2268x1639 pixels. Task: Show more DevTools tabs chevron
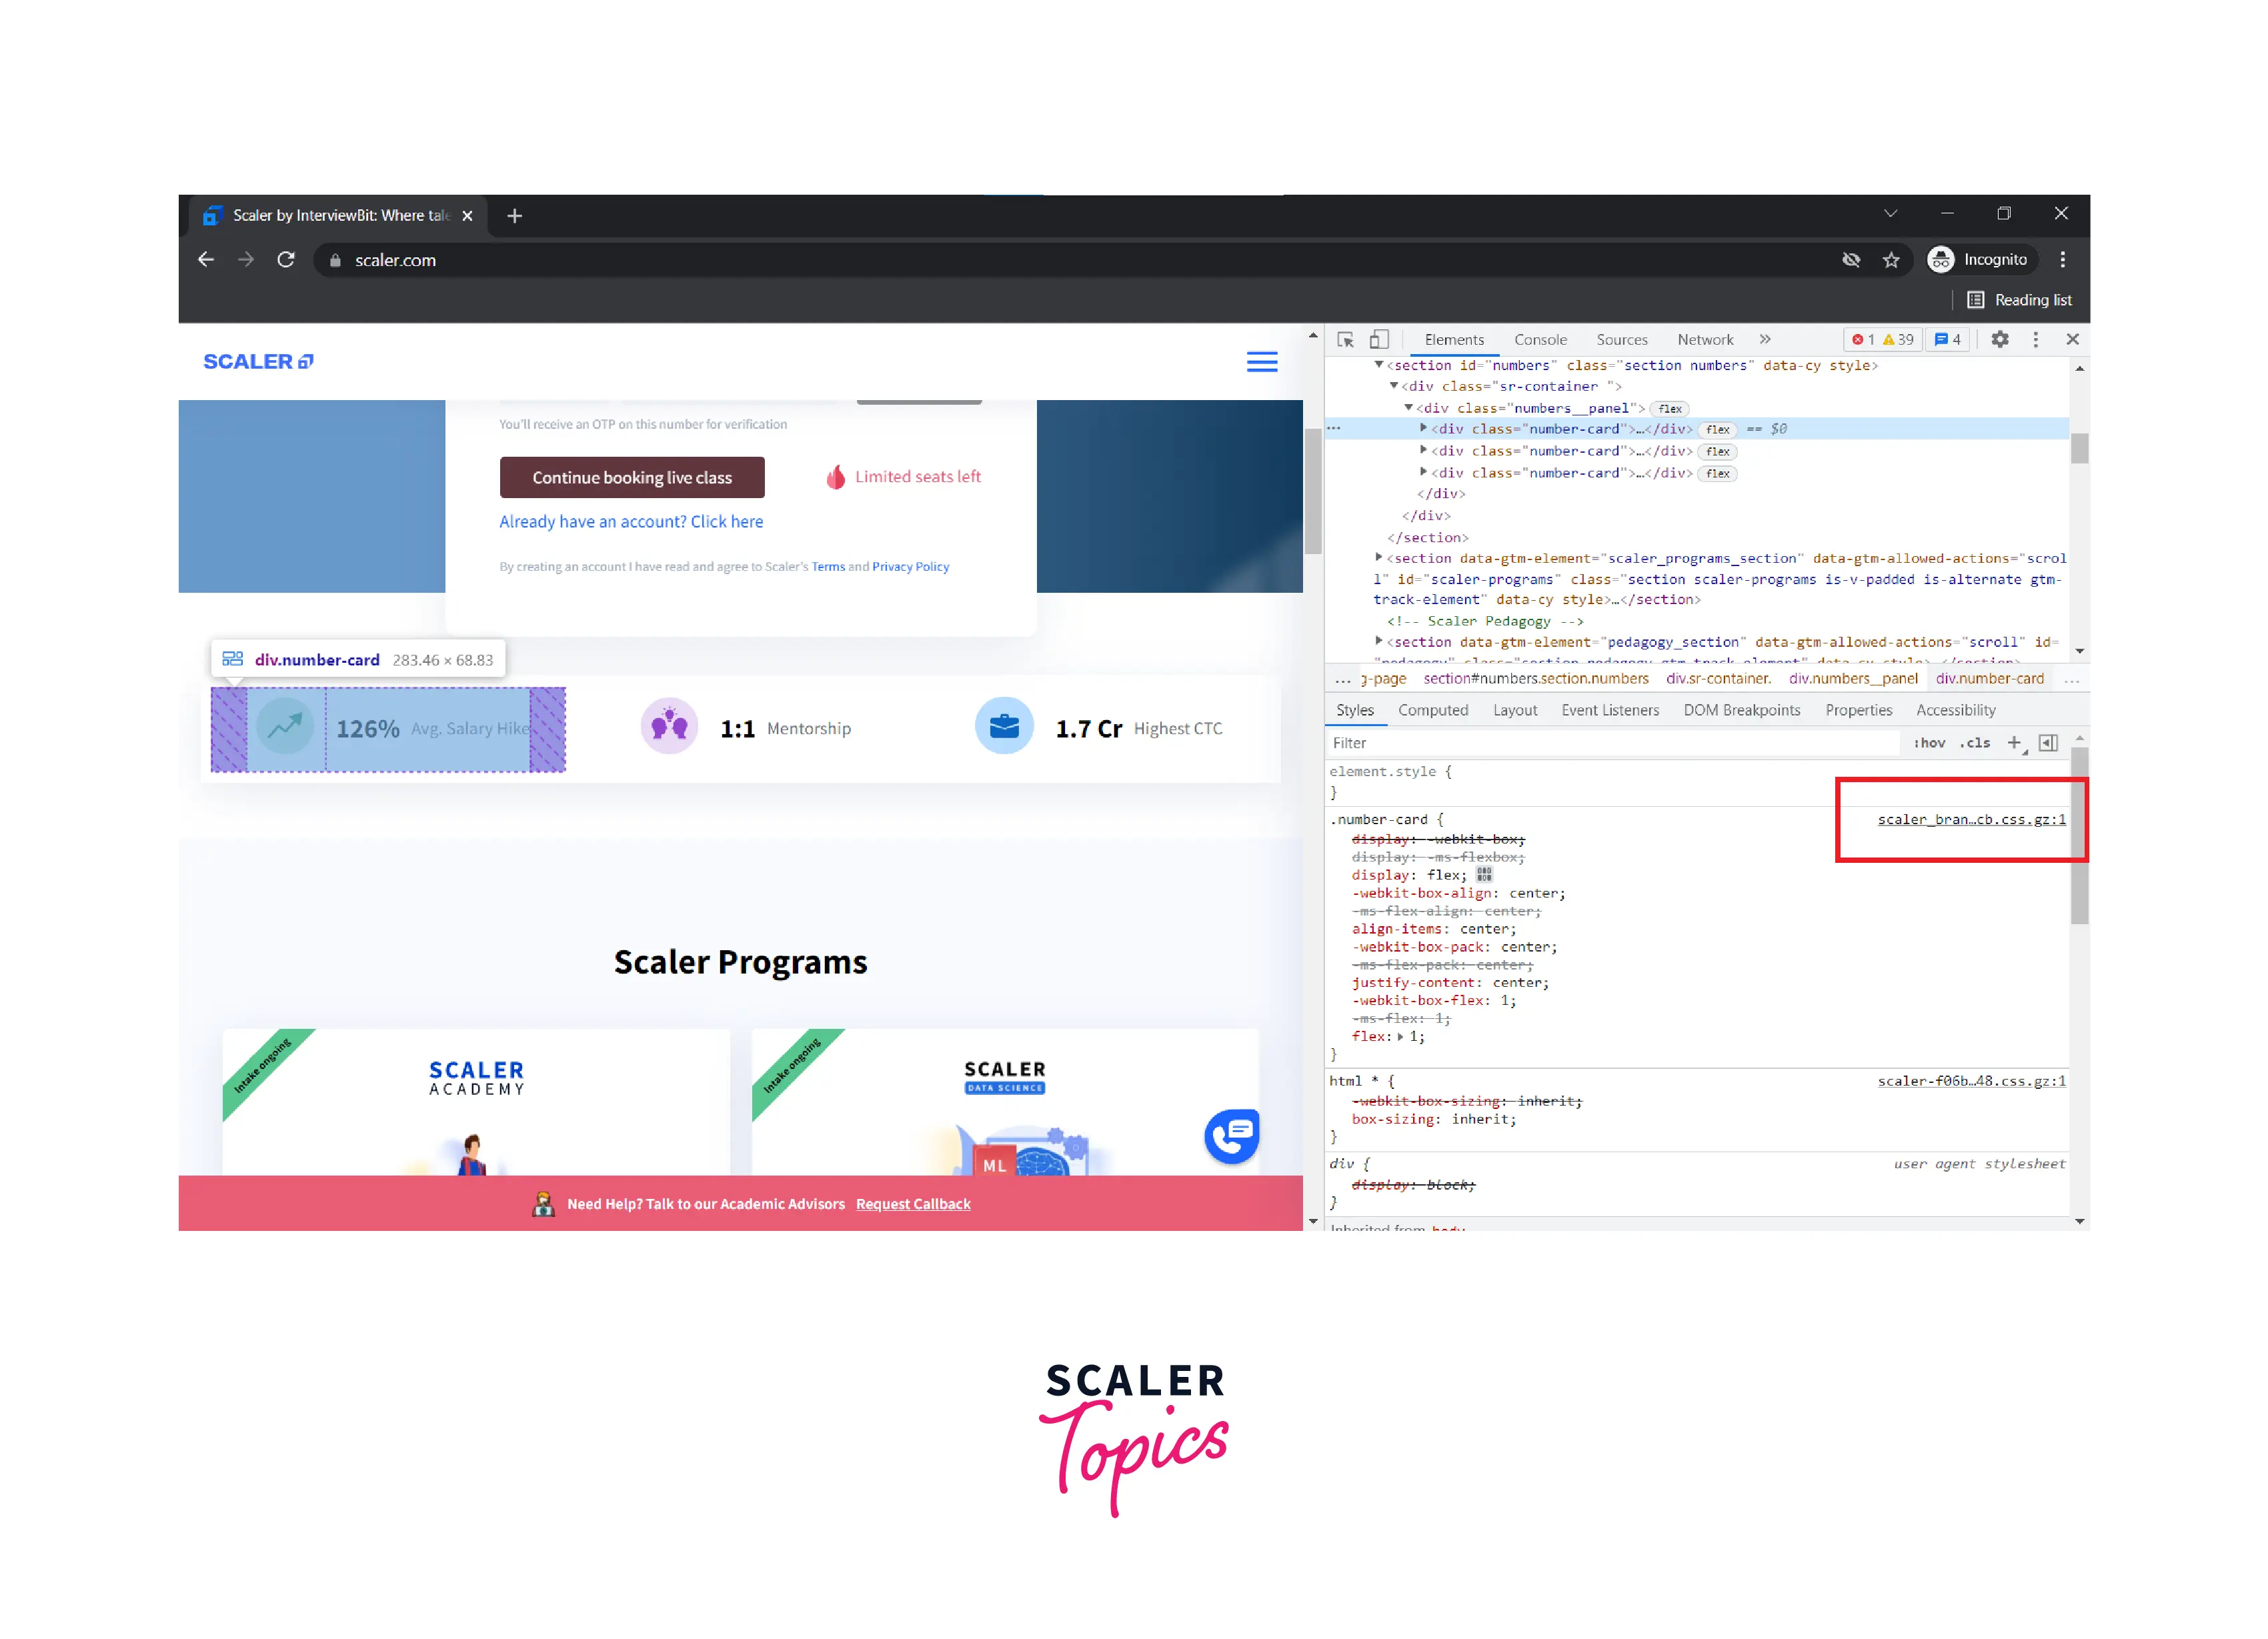coord(1765,340)
